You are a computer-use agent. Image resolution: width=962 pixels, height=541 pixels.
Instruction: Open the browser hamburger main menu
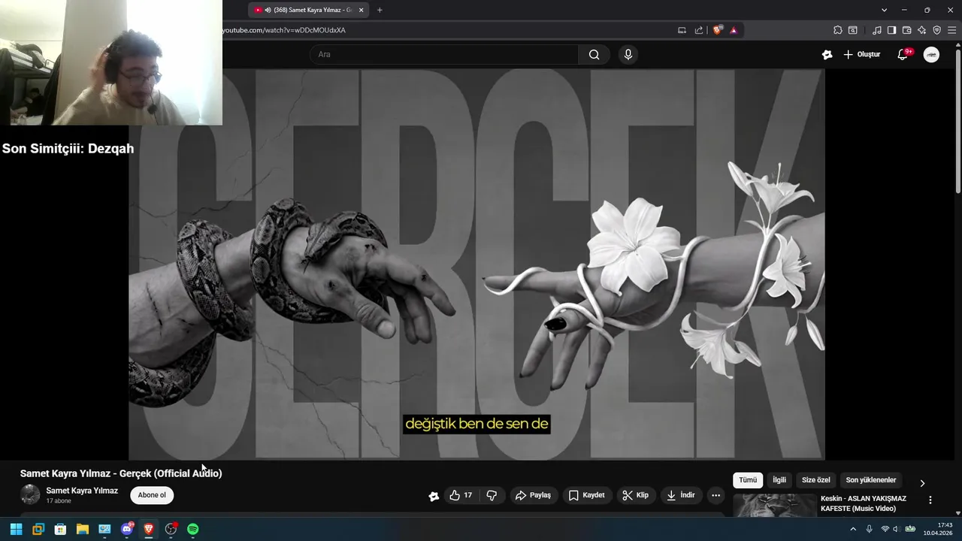(951, 30)
